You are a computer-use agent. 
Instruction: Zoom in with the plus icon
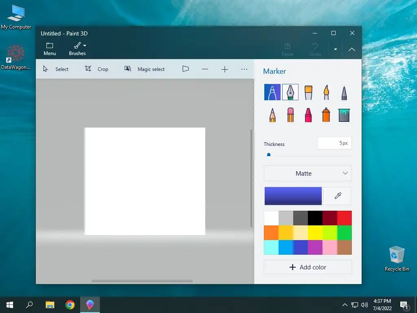pos(225,69)
